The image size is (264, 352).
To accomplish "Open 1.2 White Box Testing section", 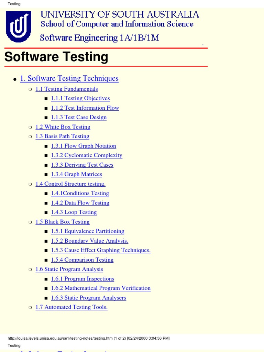I will [63, 127].
